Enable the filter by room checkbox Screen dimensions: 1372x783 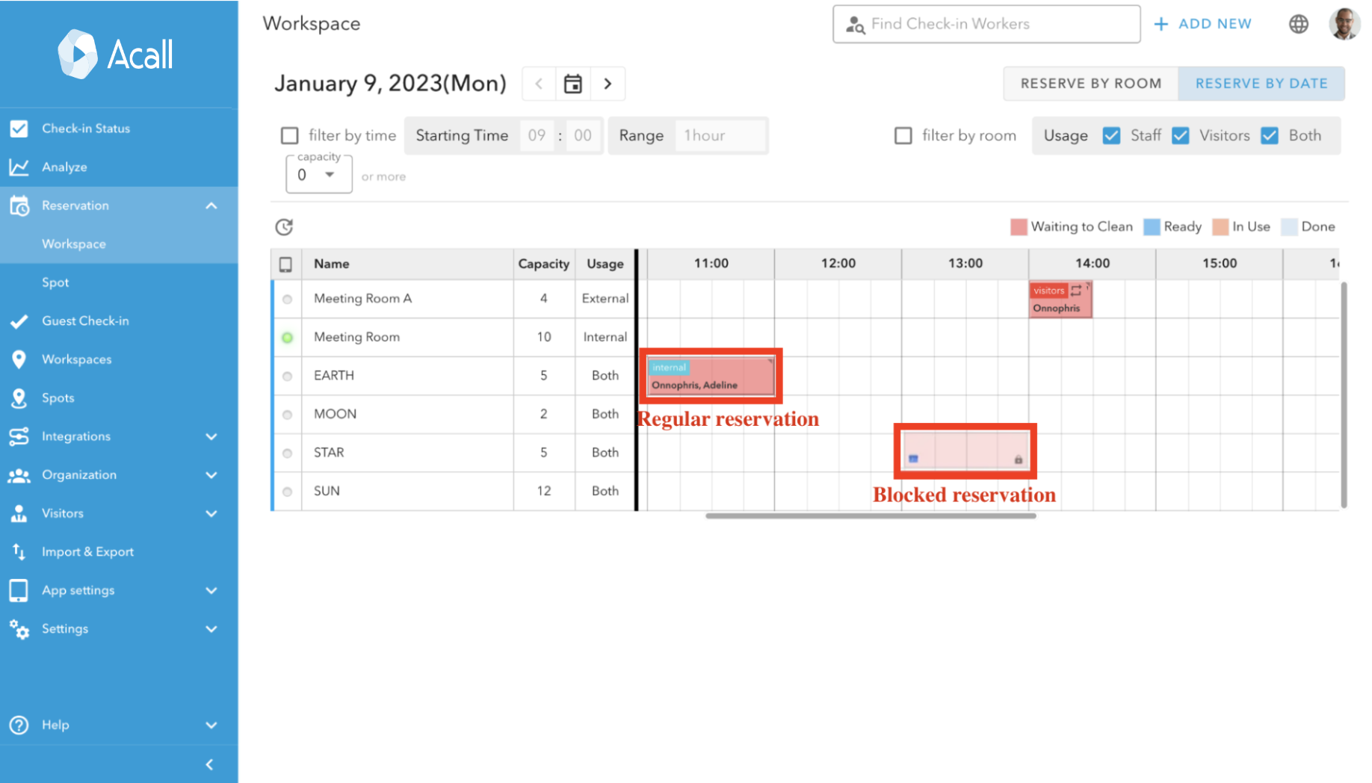903,135
